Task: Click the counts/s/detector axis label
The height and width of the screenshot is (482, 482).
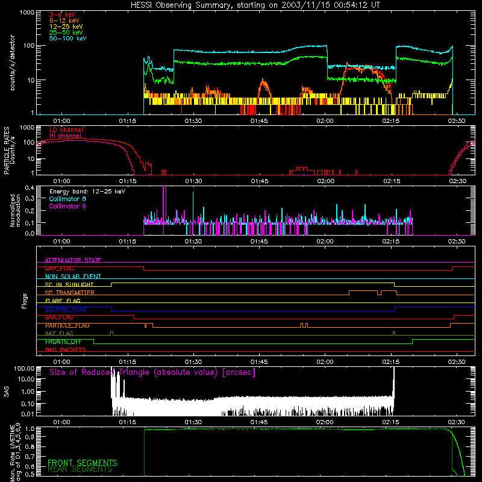Action: tap(12, 63)
